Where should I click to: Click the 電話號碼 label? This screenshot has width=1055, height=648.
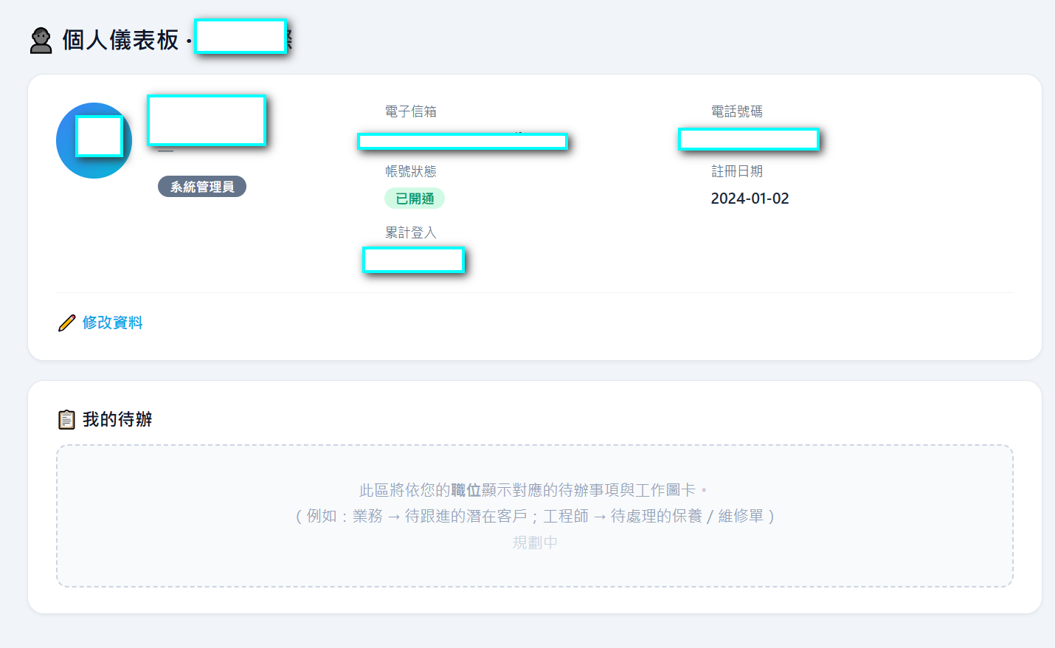737,111
